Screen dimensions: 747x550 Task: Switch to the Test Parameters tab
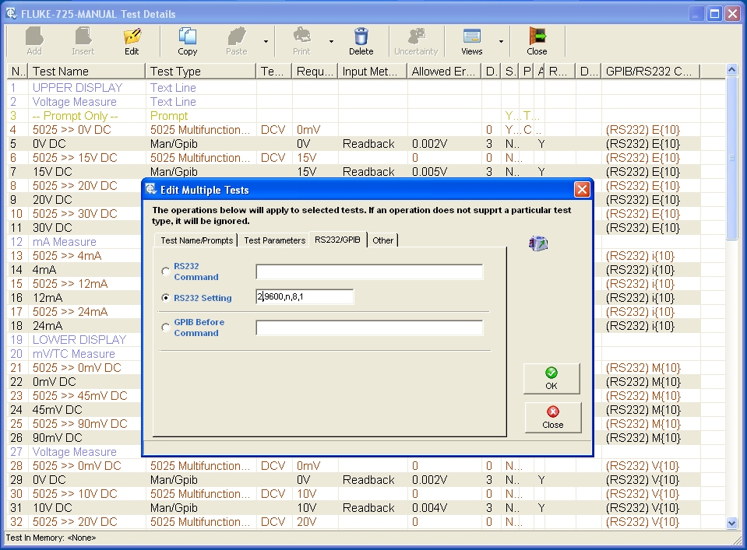[274, 240]
